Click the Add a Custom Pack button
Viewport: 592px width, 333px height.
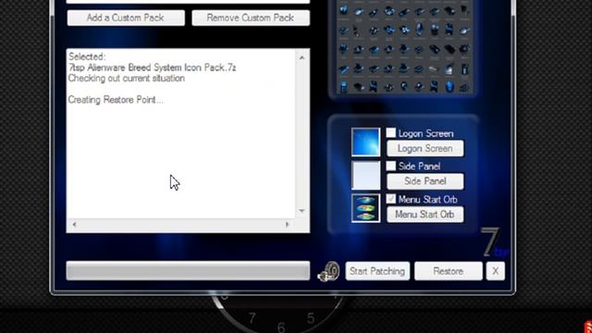pyautogui.click(x=126, y=18)
